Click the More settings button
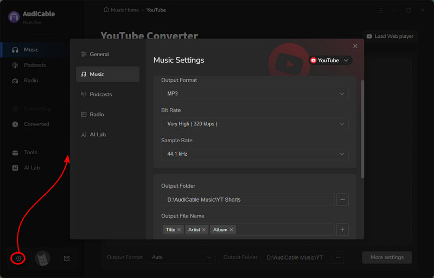 (x=387, y=257)
